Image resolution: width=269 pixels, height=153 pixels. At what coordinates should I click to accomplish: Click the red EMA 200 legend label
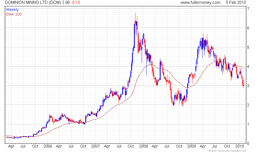[x=14, y=14]
